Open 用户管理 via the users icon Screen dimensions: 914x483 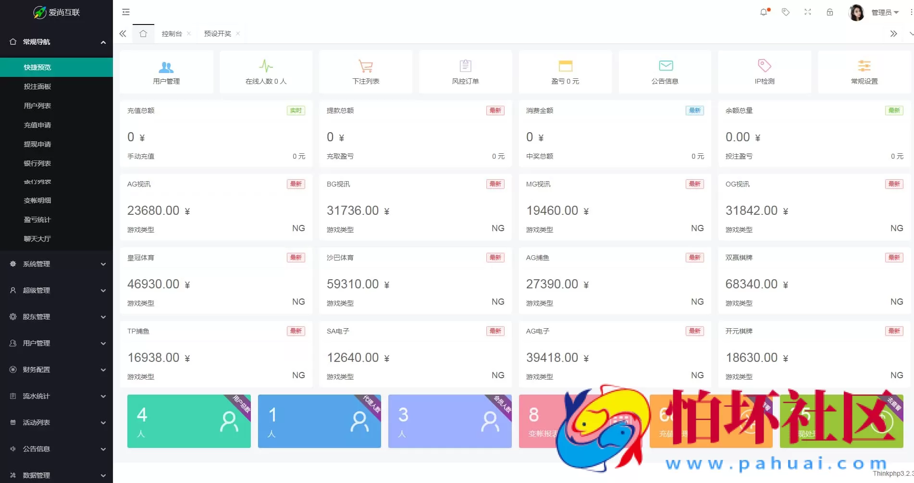tap(167, 66)
